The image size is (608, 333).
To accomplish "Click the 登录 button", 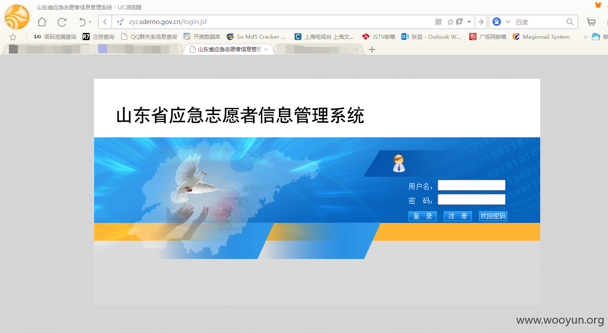I will tap(422, 216).
